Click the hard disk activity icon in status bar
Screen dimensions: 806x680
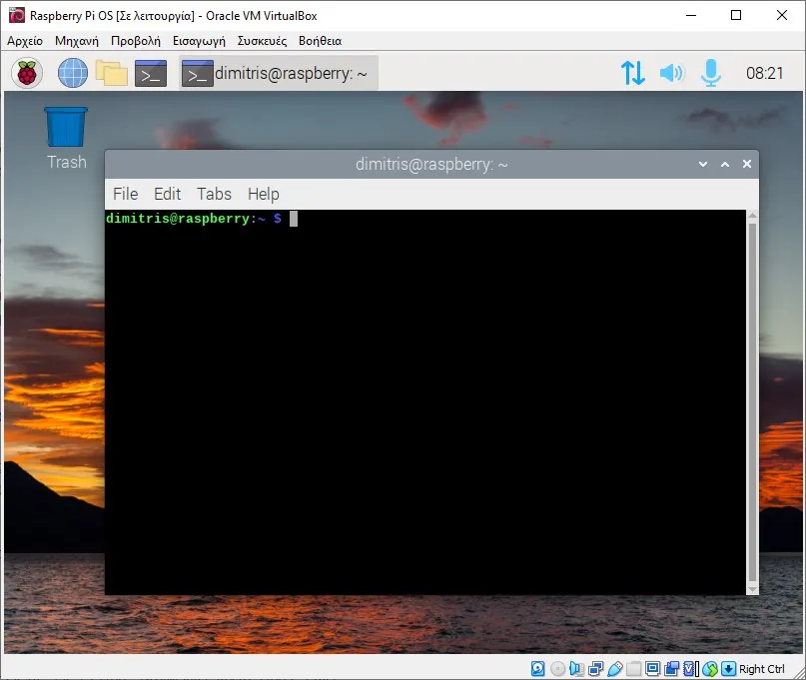538,668
